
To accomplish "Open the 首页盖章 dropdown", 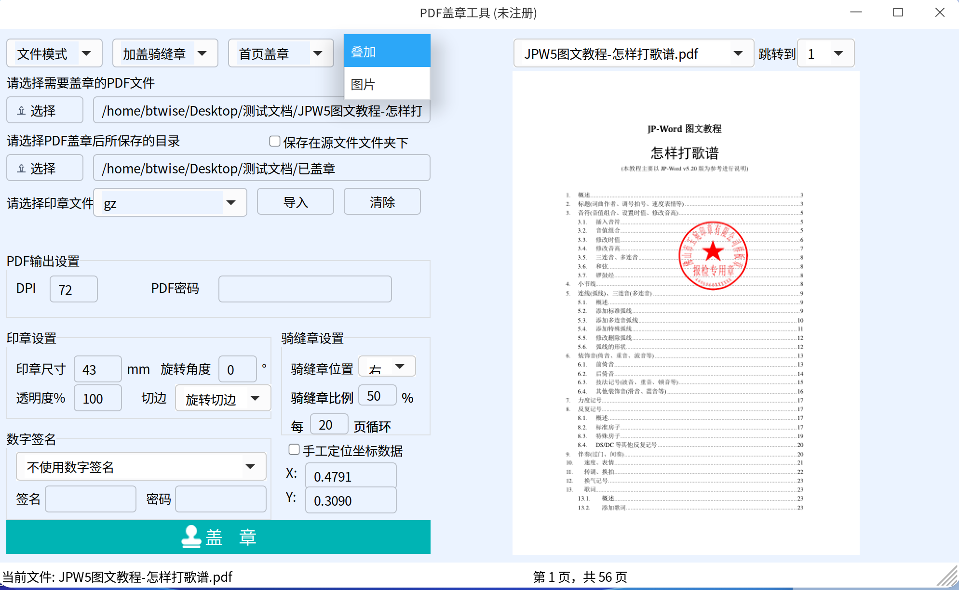I will [x=281, y=53].
